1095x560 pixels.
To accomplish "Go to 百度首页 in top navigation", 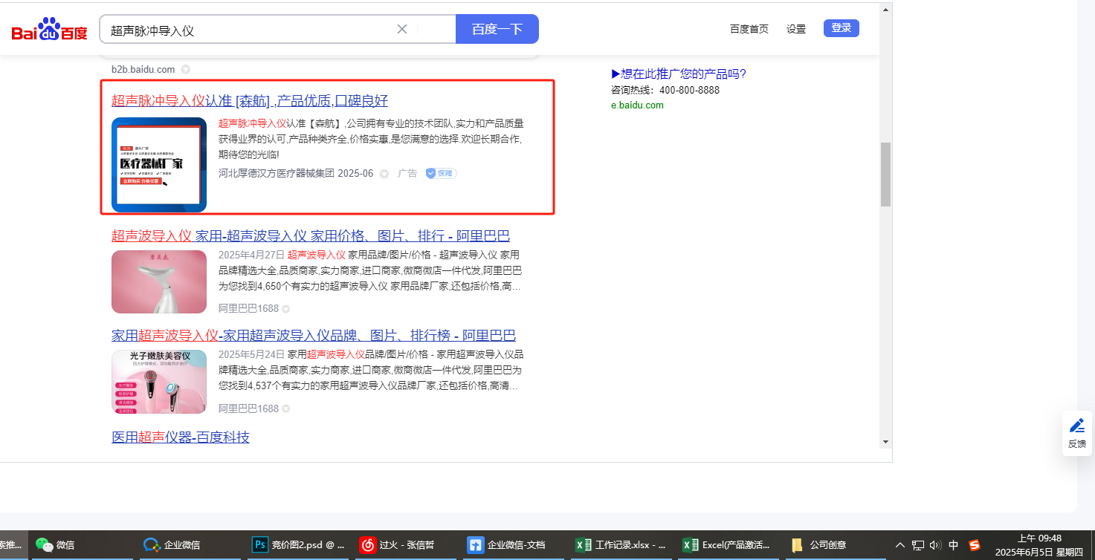I will 749,29.
